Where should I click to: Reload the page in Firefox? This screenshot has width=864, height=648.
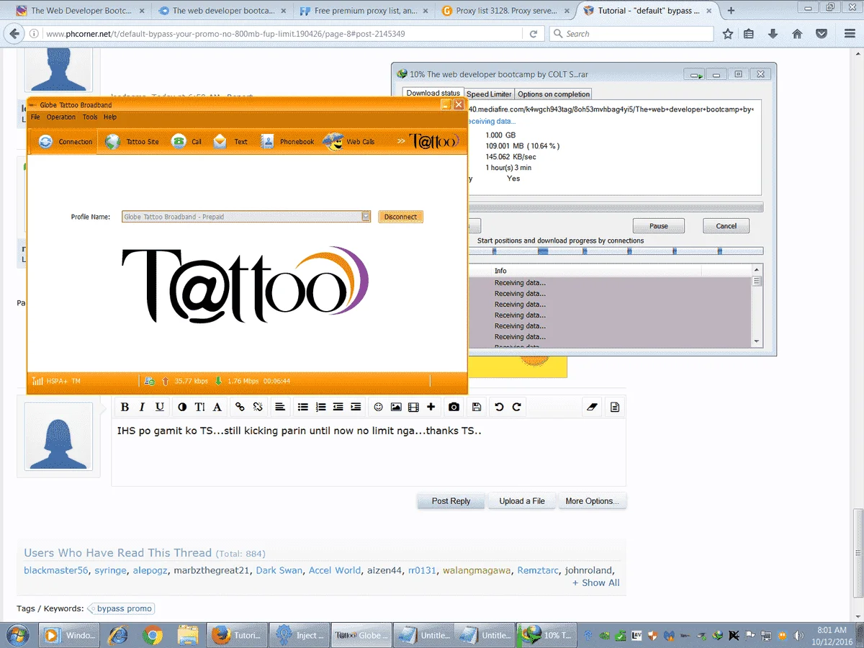[534, 34]
